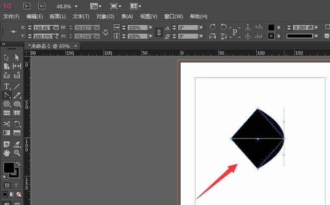
Task: Apply gradient mode button
Action: 12,195
